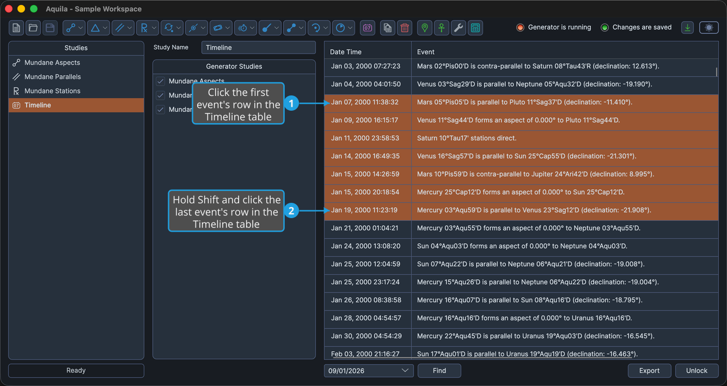Screen dimensions: 727x386
Task: Select the Jan 28, 2000 04:54:57 row
Action: tap(521, 318)
